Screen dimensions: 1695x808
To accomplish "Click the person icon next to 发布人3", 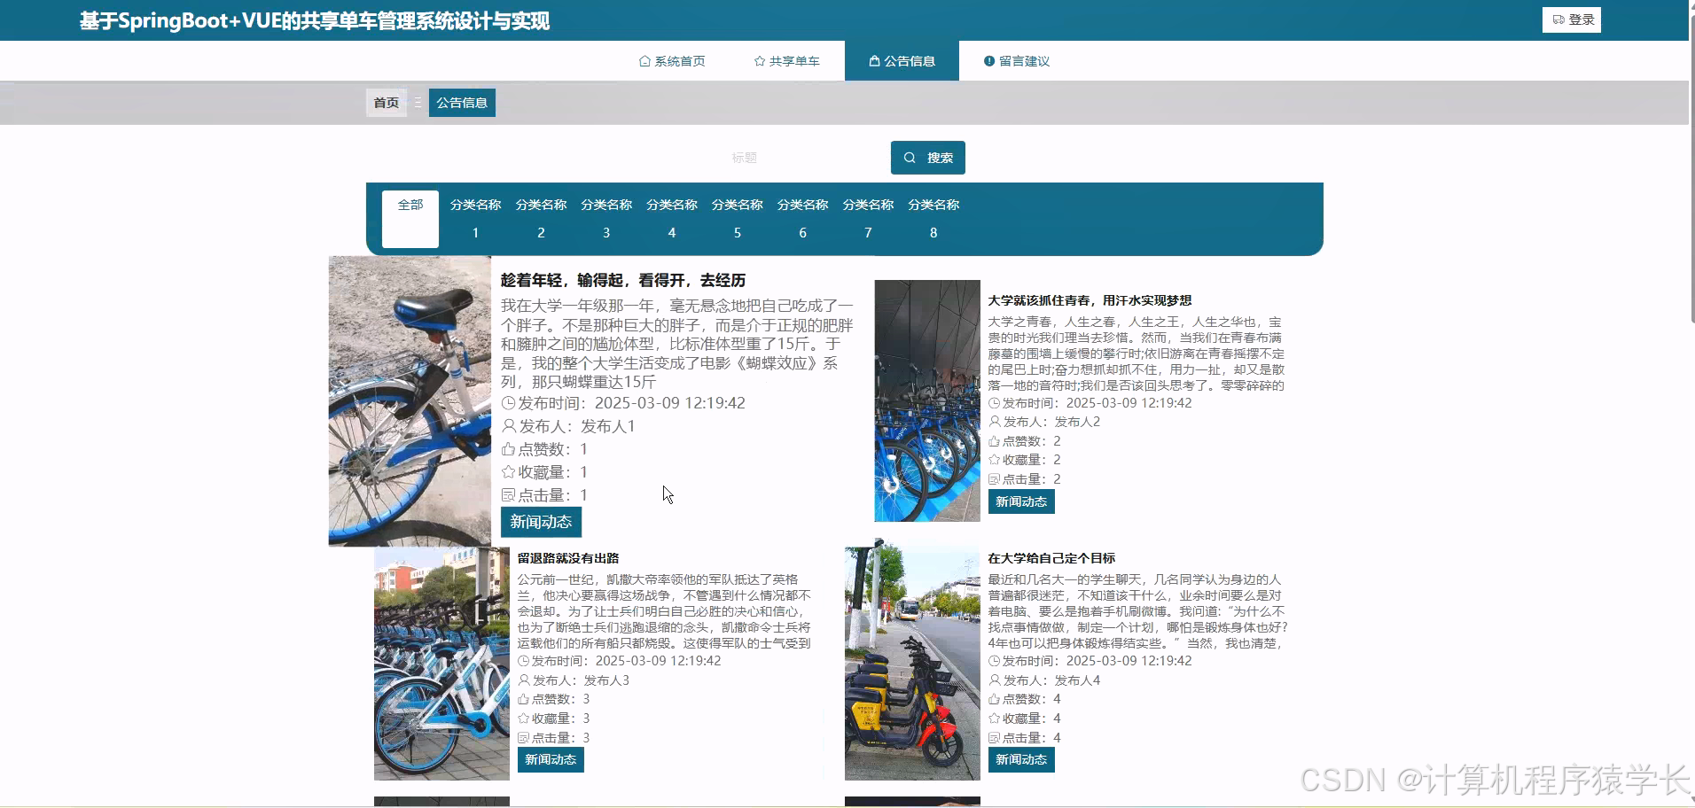I will [x=523, y=680].
